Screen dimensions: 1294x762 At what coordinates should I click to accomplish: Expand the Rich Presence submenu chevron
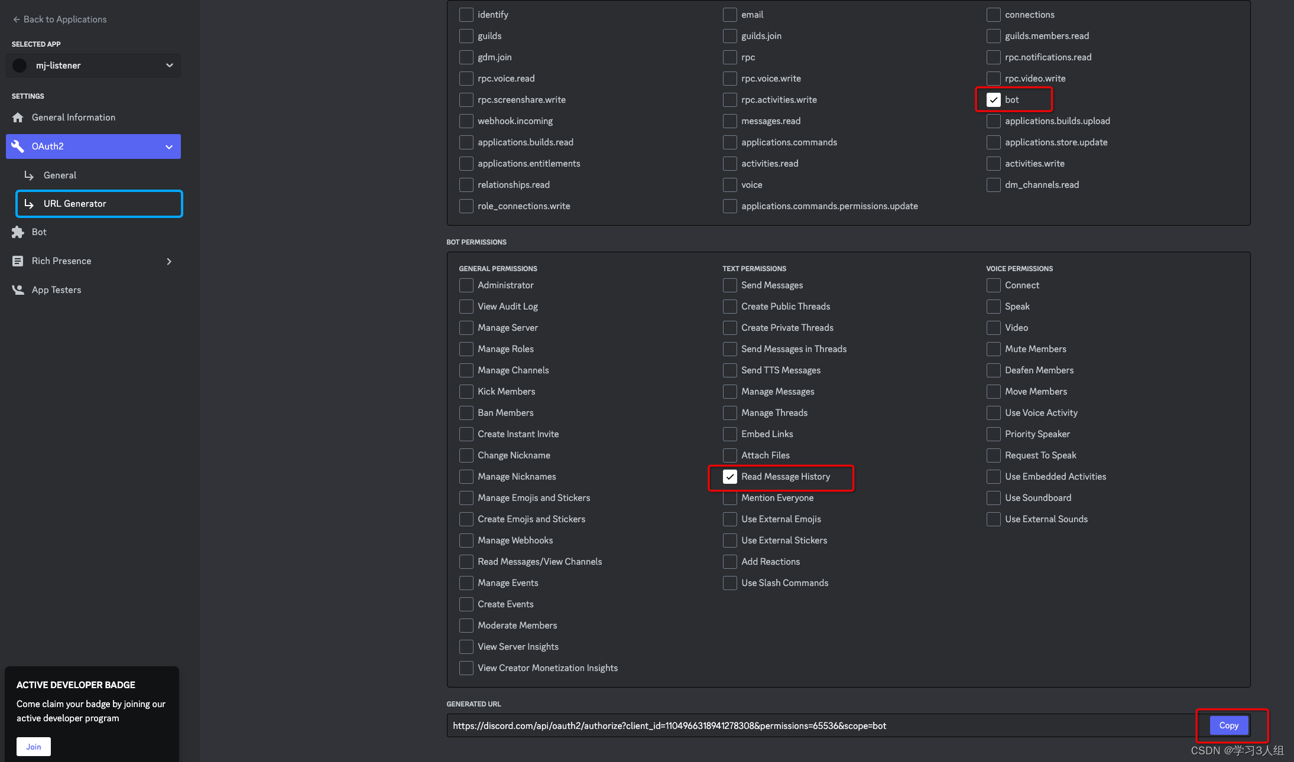[x=169, y=261]
